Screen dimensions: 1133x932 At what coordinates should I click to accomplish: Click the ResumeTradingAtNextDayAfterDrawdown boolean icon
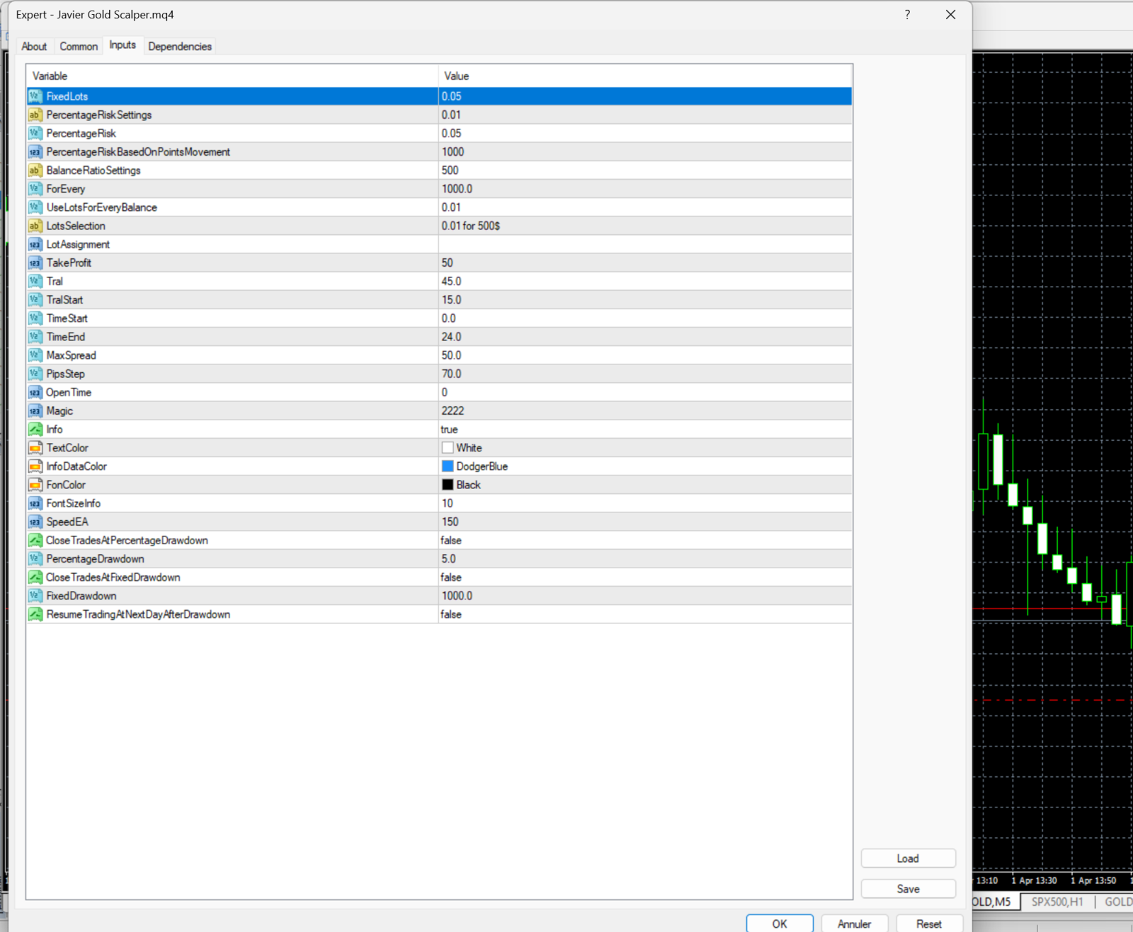pos(35,614)
